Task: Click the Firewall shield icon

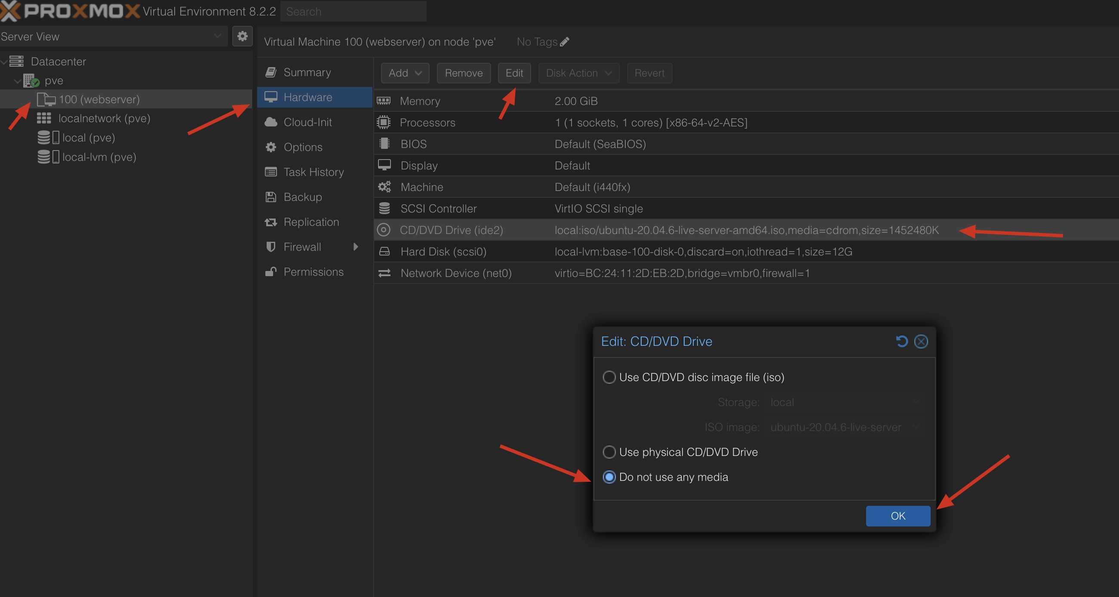Action: pyautogui.click(x=271, y=247)
